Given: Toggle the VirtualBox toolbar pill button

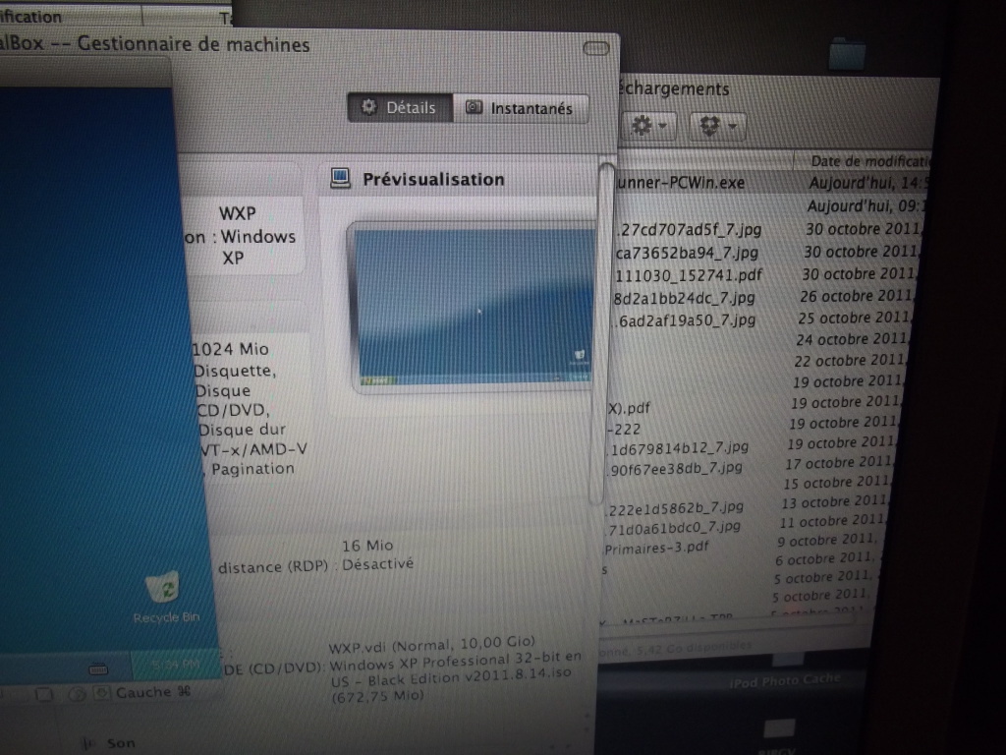Looking at the screenshot, I should pyautogui.click(x=596, y=49).
